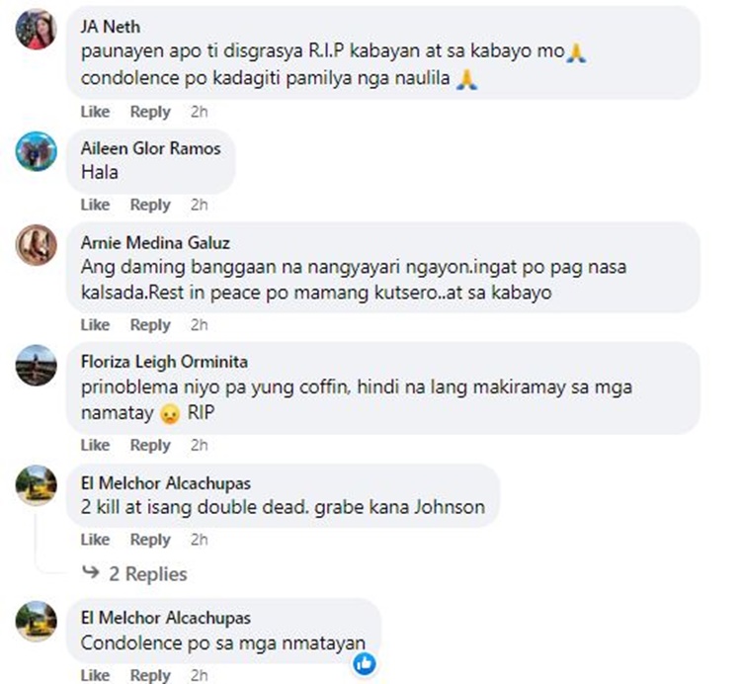
Task: Open the 2h timestamp under Hala comment
Action: (199, 205)
